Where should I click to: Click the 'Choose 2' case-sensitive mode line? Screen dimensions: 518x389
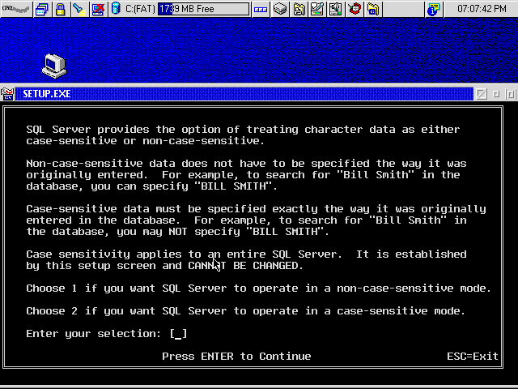[x=246, y=311]
